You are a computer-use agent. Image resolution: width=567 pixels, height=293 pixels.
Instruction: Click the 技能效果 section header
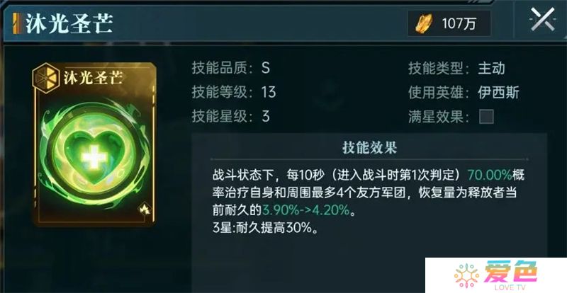pyautogui.click(x=369, y=147)
